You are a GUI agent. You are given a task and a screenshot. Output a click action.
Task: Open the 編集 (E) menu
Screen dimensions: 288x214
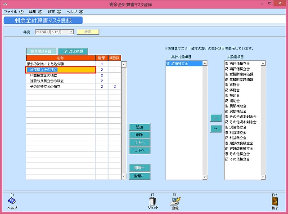pyautogui.click(x=36, y=12)
